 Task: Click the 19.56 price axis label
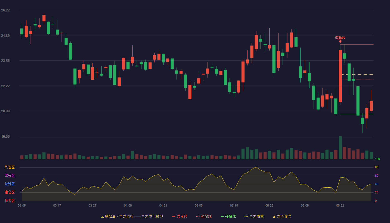pyautogui.click(x=5, y=137)
